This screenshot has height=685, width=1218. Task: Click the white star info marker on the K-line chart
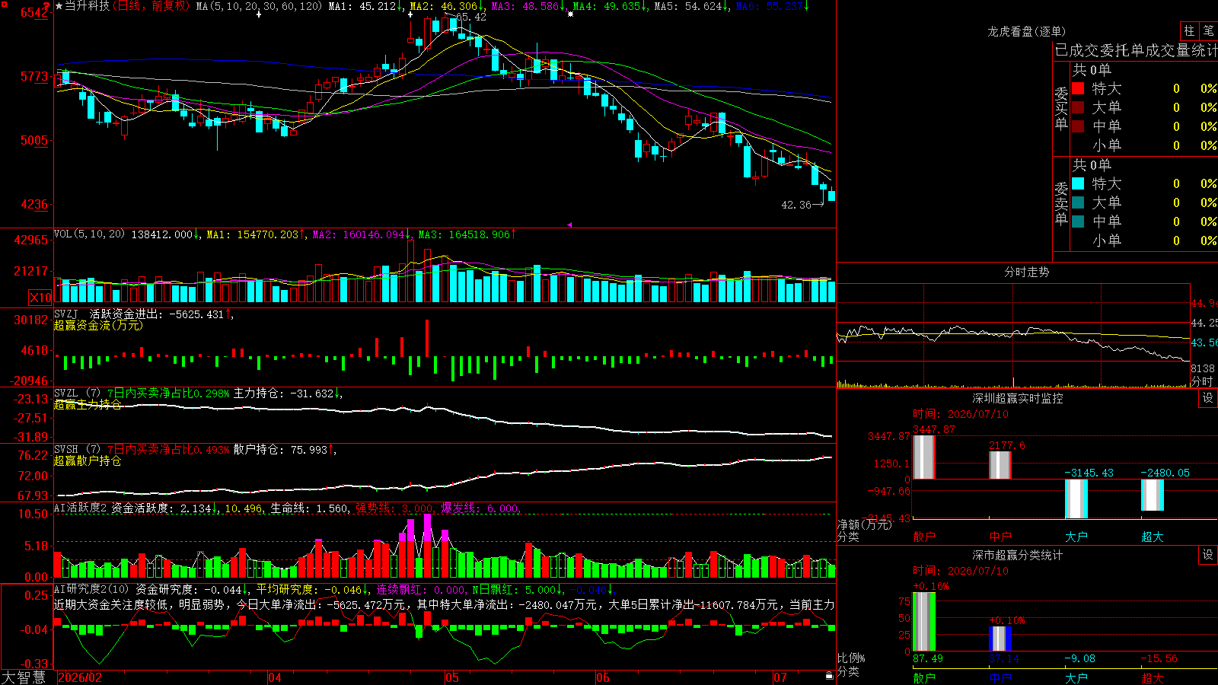point(570,14)
